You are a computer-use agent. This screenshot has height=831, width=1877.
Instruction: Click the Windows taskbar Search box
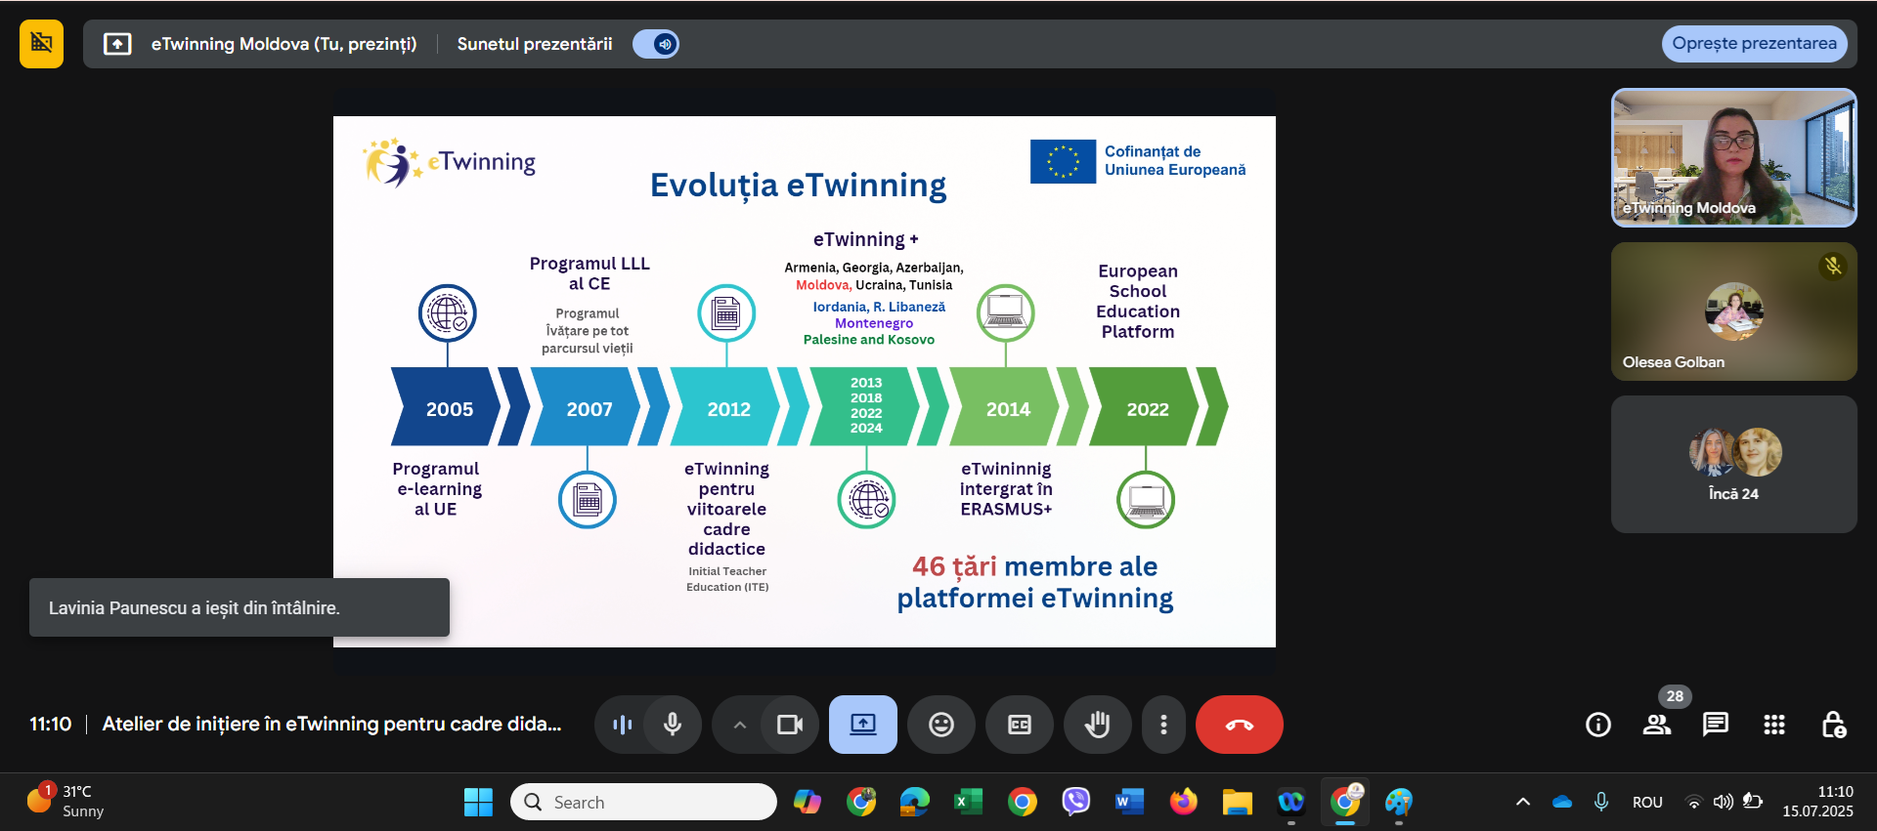645,802
